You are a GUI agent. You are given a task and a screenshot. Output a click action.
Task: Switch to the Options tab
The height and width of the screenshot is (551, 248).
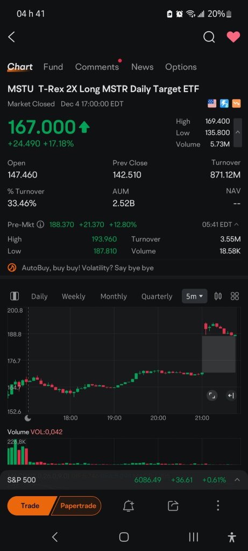181,67
